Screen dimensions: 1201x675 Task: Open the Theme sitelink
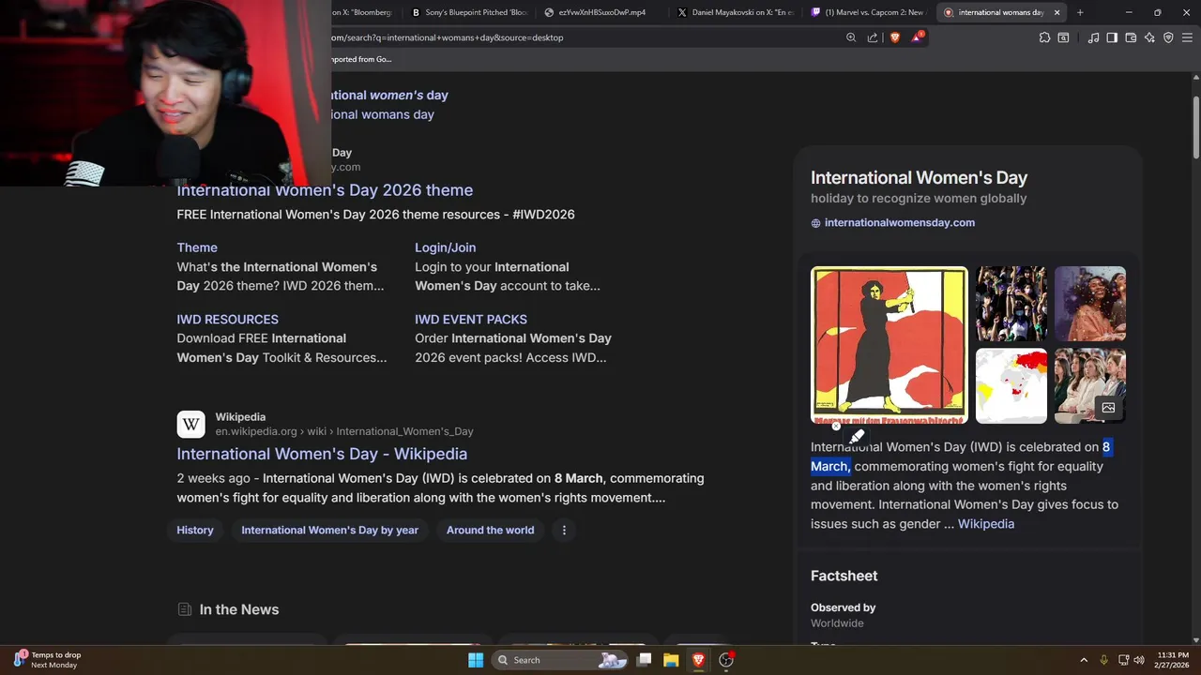pyautogui.click(x=197, y=247)
